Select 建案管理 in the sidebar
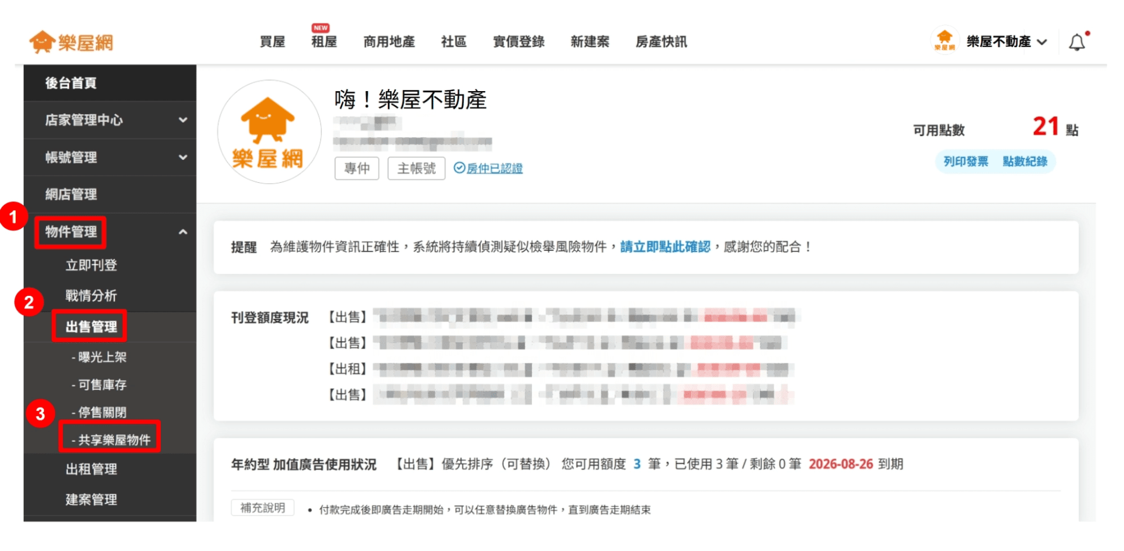The width and height of the screenshot is (1124, 551). pos(91,499)
